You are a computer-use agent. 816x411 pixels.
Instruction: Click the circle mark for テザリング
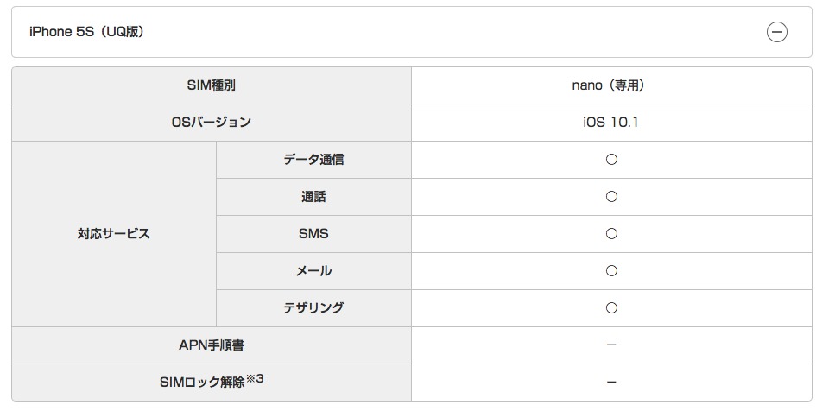coord(611,308)
